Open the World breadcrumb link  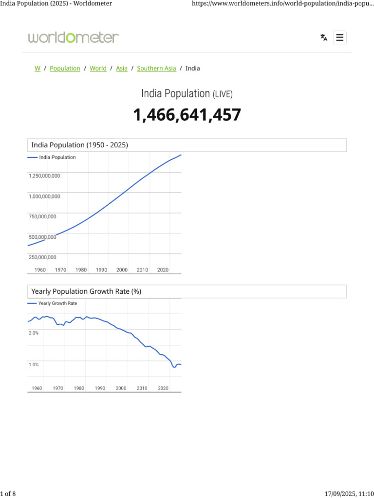pos(98,69)
